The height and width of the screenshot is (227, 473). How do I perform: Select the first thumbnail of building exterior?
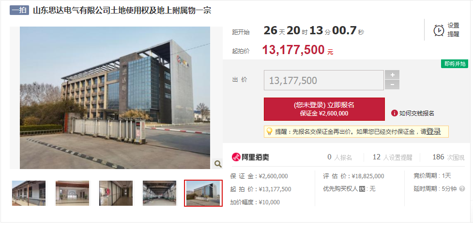pyautogui.click(x=29, y=193)
